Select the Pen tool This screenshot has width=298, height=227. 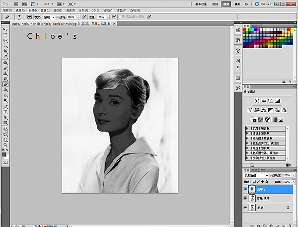(x=5, y=107)
